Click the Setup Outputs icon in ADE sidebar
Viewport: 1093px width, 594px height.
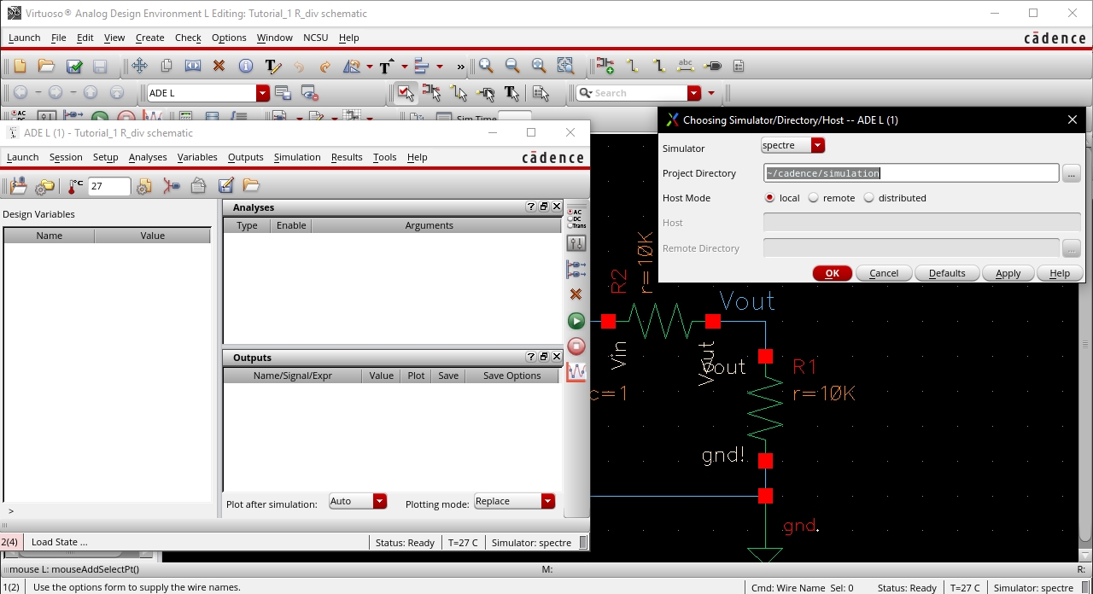tap(576, 270)
